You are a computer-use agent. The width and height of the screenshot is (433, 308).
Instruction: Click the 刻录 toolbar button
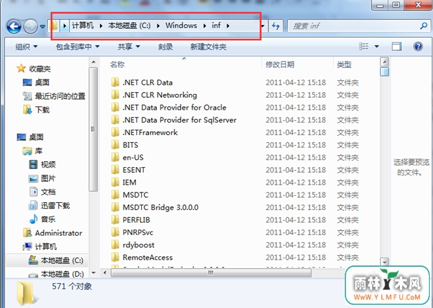tap(165, 47)
